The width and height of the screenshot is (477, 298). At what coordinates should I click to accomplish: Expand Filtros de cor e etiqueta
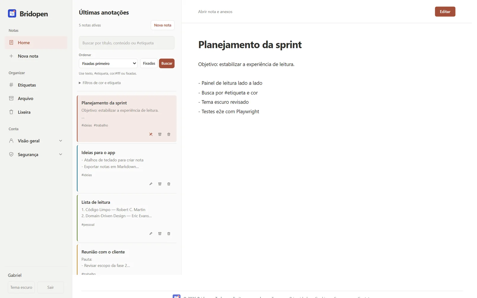coord(100,83)
